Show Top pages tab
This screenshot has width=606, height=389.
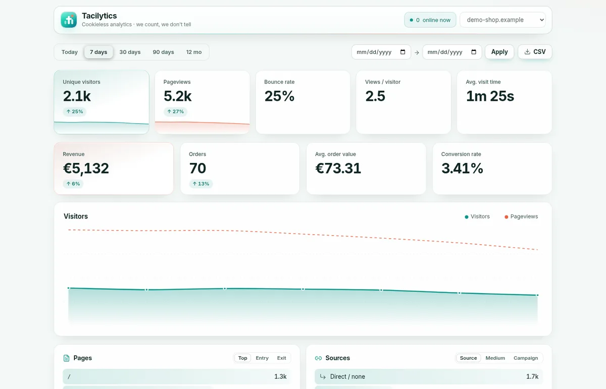243,358
